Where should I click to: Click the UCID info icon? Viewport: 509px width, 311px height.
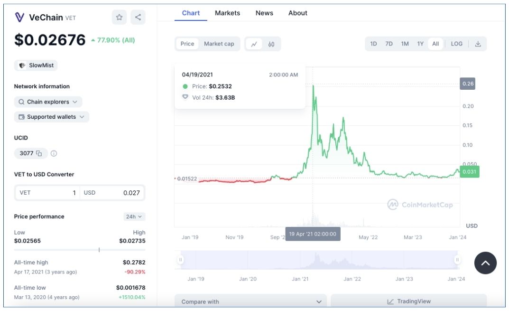click(54, 153)
